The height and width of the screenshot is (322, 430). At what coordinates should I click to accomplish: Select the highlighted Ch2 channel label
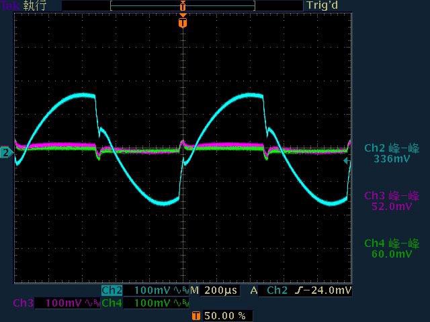click(x=112, y=290)
